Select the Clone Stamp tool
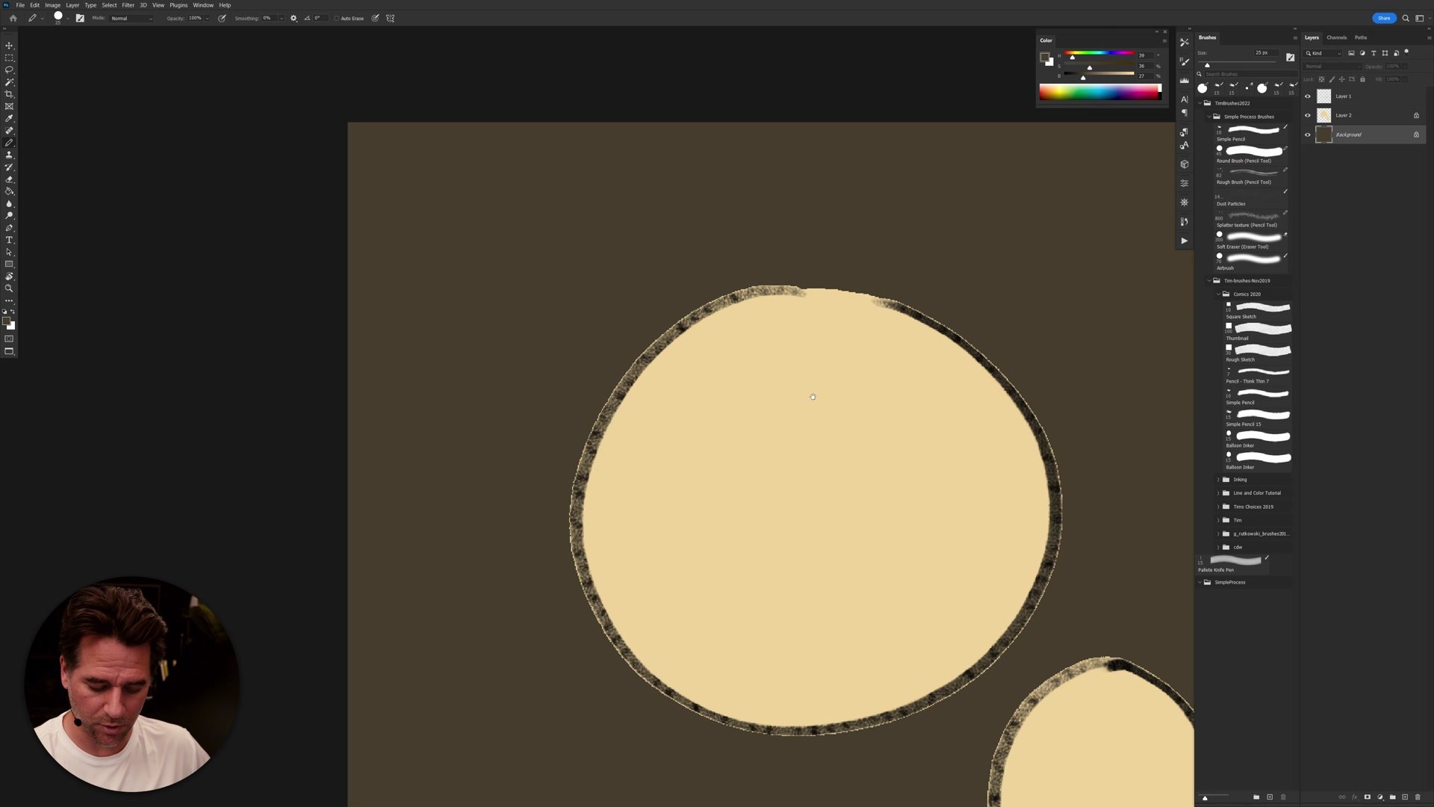 pyautogui.click(x=10, y=155)
